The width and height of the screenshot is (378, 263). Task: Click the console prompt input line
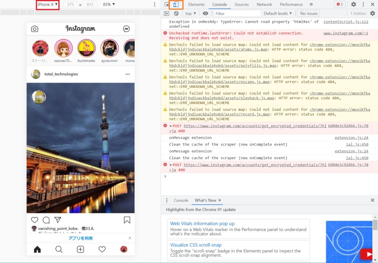269,176
